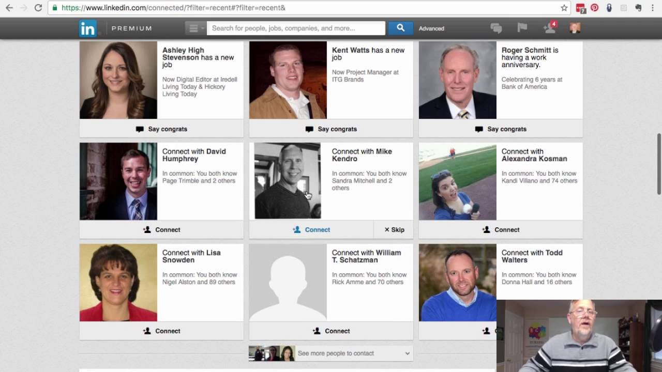662x372 pixels.
Task: Open the messages speech bubble icon
Action: (x=496, y=28)
